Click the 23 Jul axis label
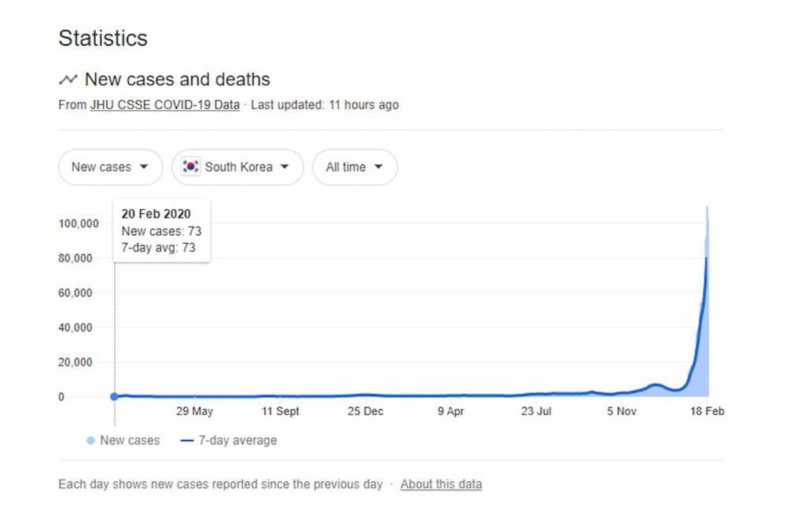The width and height of the screenshot is (805, 515). point(536,411)
